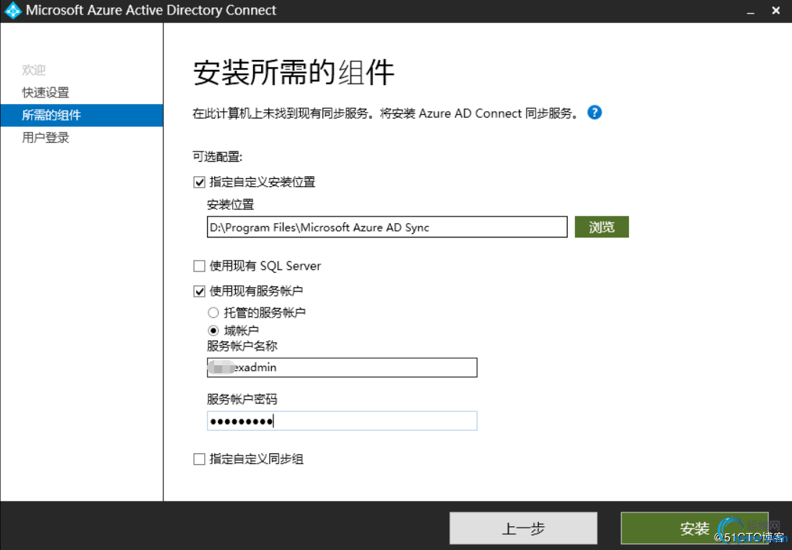Click the 浏览 browse button

point(602,227)
